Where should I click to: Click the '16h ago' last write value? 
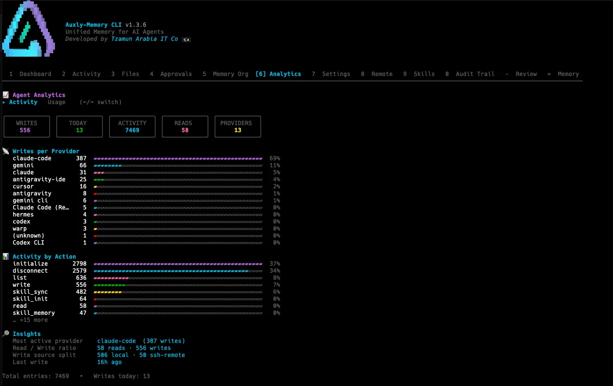coord(109,362)
